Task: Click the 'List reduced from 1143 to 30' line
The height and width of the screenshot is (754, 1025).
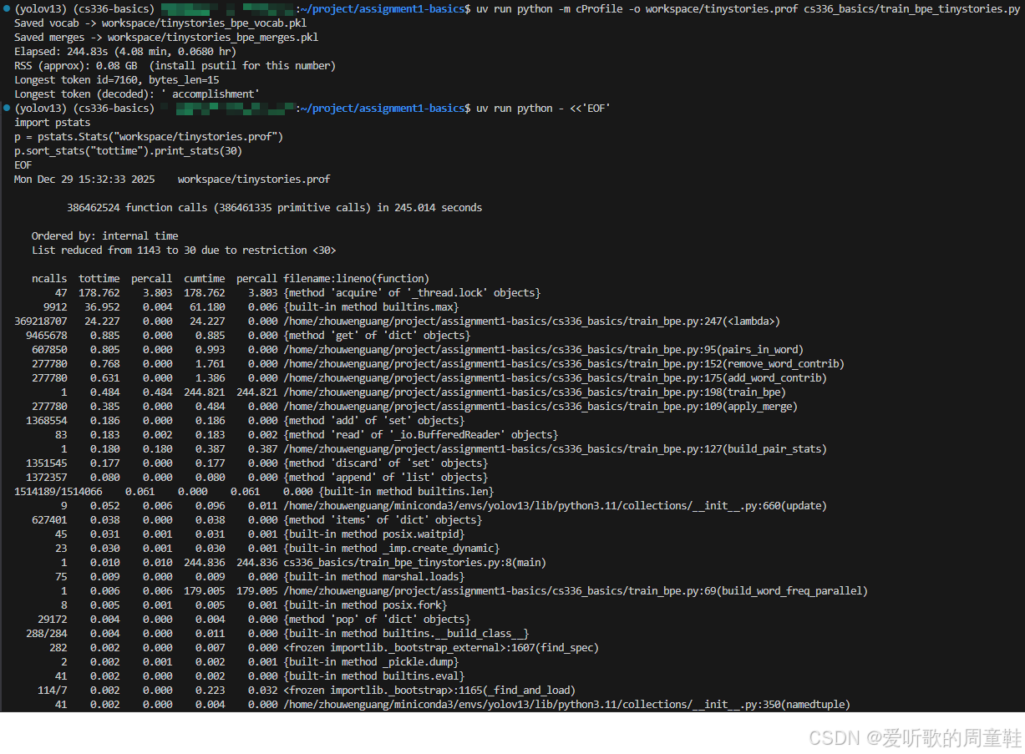Action: (184, 250)
